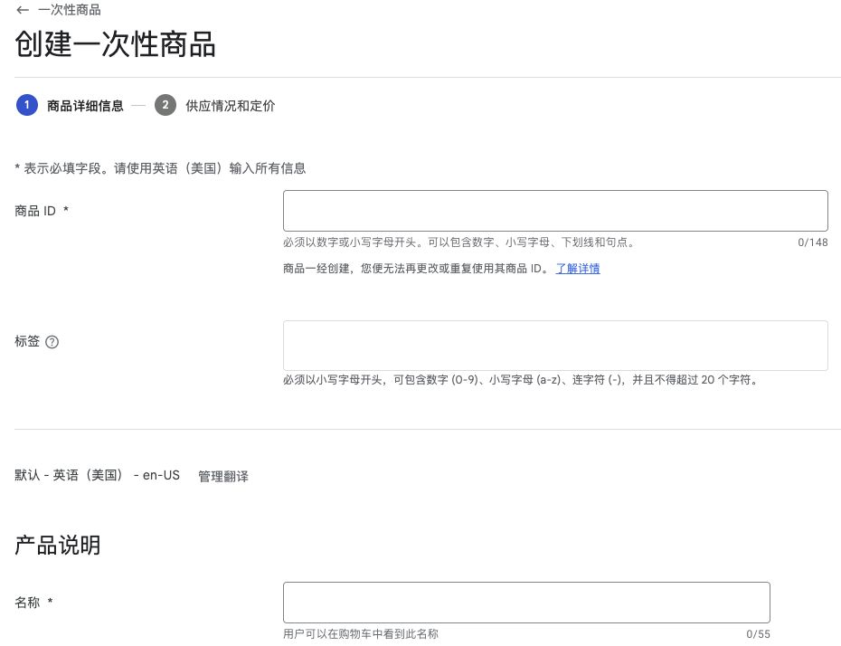841x646 pixels.
Task: Click the 0/55 character counter
Action: (758, 634)
